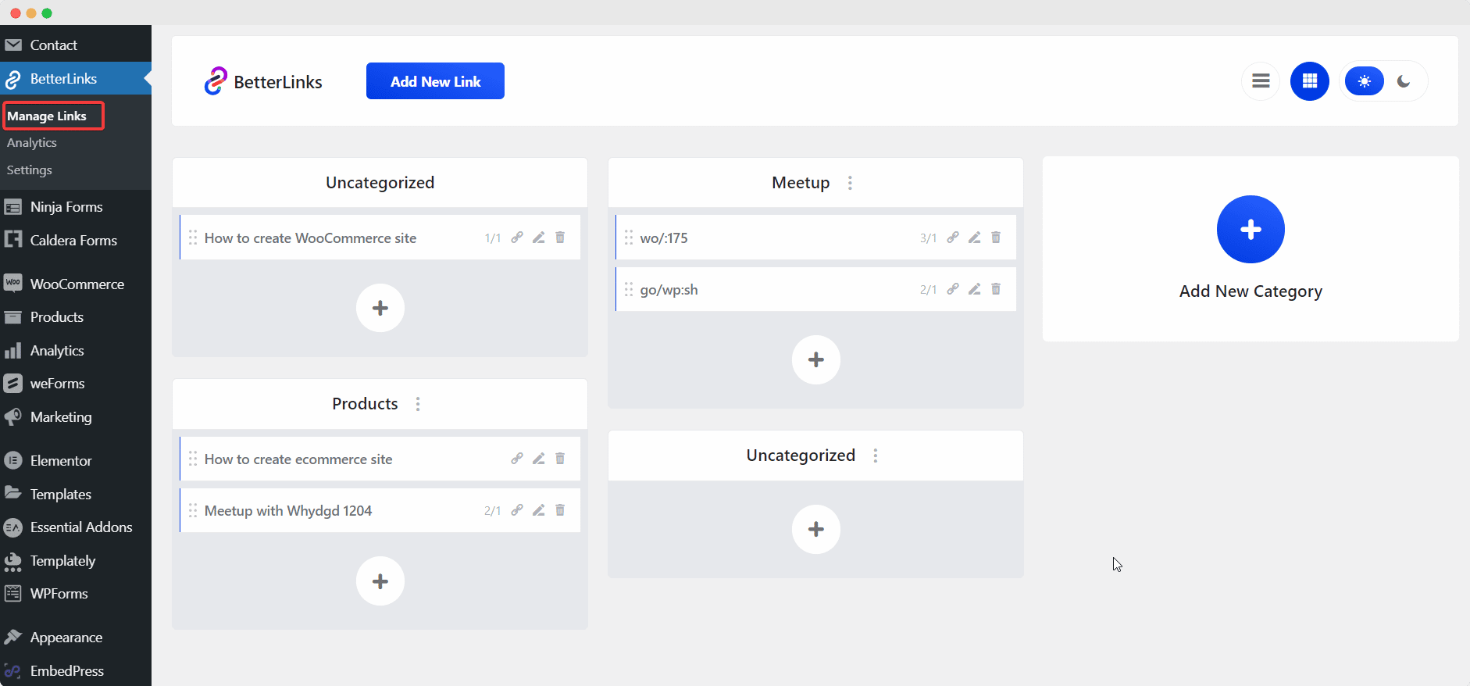Copy link for How to create WooCommerce site
1470x686 pixels.
click(517, 238)
